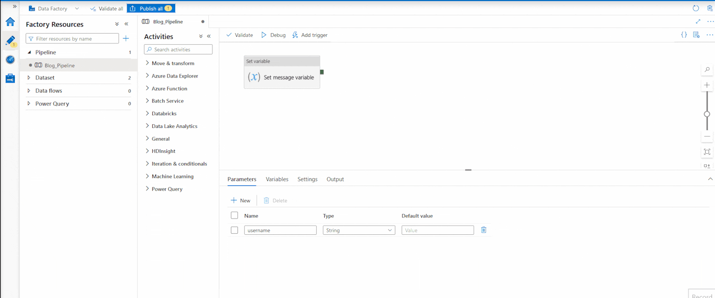Collapse the Factory Resources panel

click(127, 24)
